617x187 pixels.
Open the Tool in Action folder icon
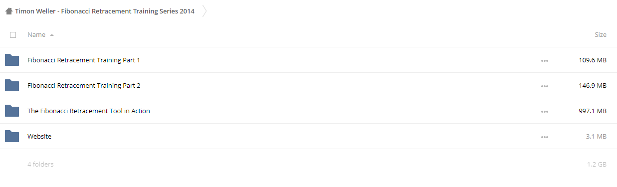(x=12, y=111)
